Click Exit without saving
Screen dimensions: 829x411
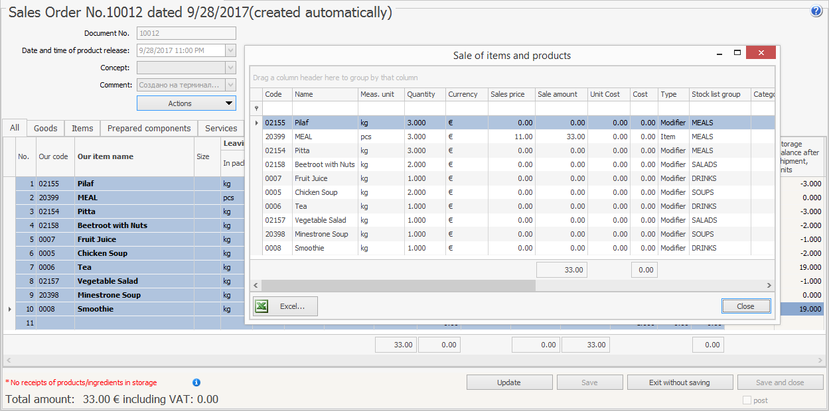pos(680,382)
